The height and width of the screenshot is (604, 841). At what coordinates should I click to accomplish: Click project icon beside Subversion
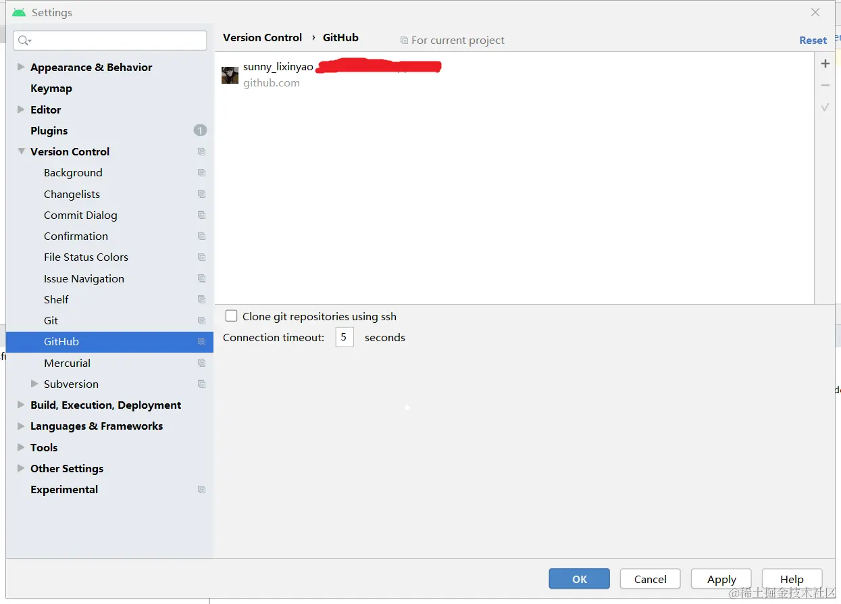click(x=201, y=384)
